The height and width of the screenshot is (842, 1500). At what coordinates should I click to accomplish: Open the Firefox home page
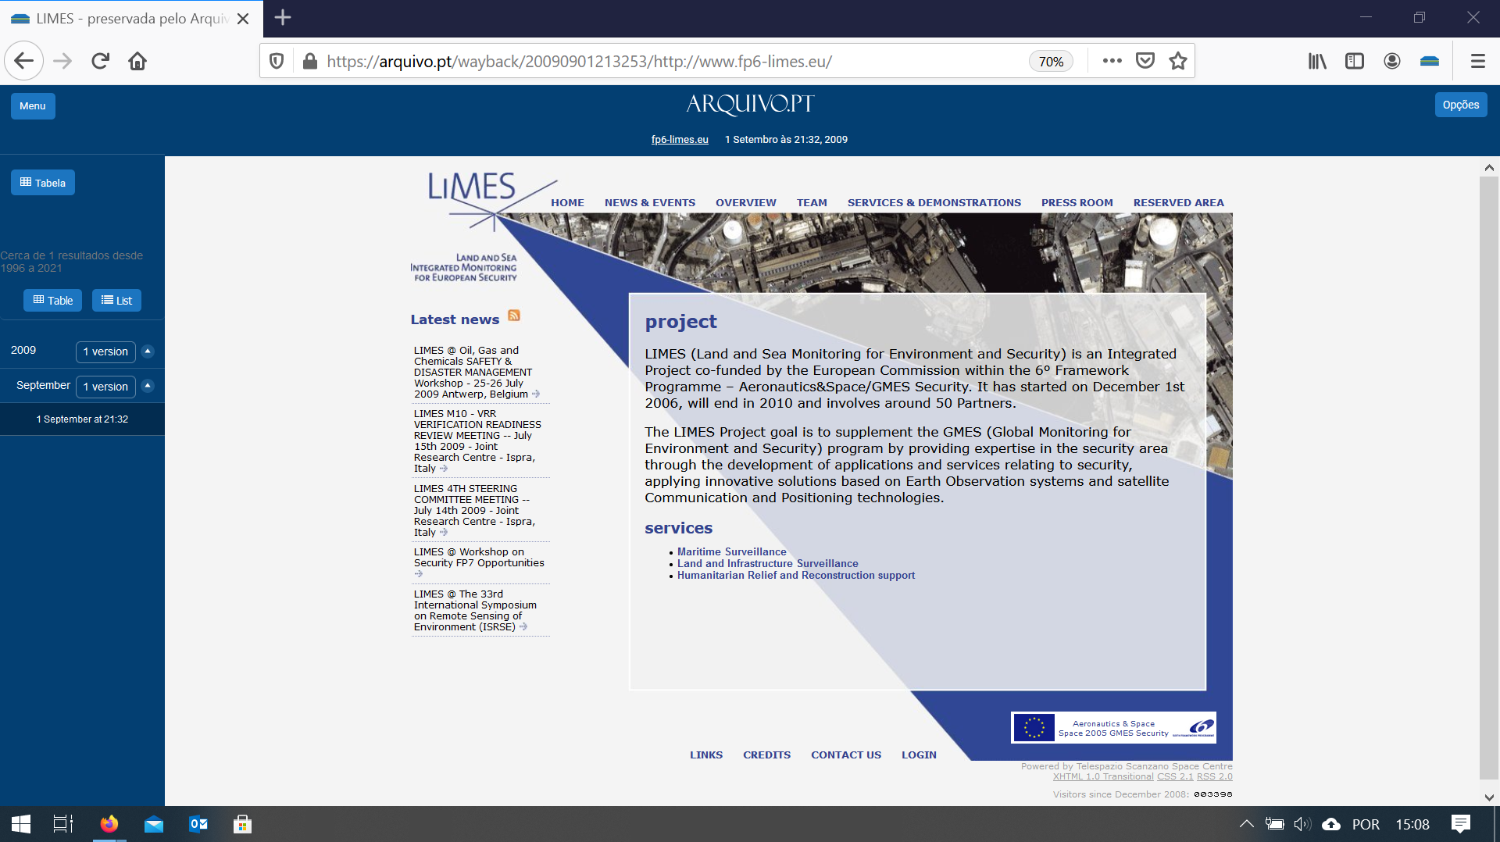[x=137, y=61]
